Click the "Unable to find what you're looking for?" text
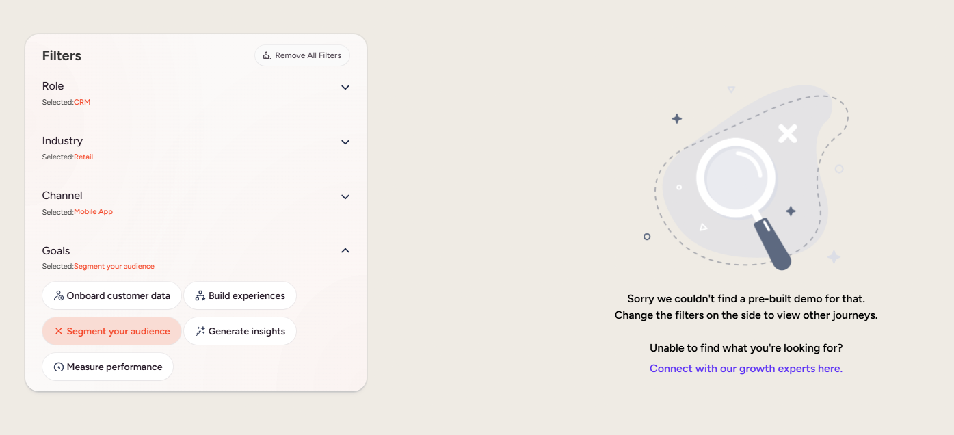 [x=746, y=347]
